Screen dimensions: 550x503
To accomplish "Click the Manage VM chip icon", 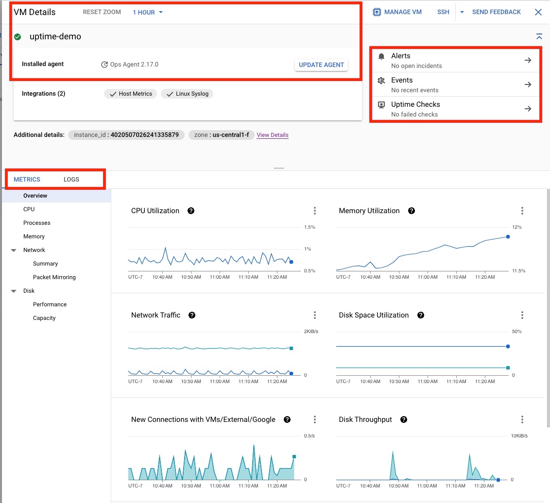I will 378,11.
